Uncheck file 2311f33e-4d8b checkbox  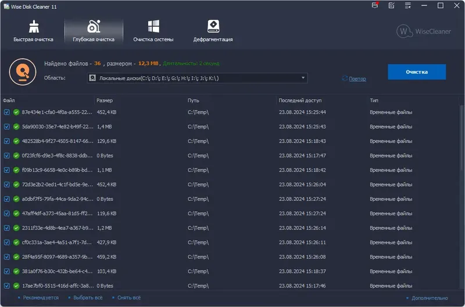tap(7, 228)
